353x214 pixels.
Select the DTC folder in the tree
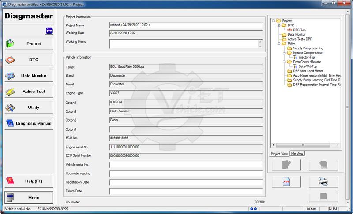click(x=291, y=26)
